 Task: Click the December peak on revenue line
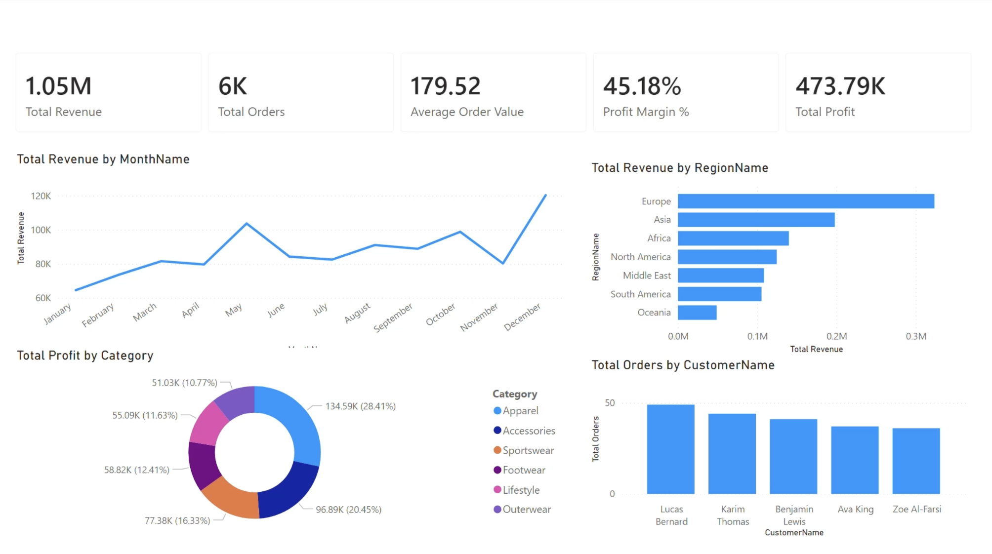click(545, 196)
